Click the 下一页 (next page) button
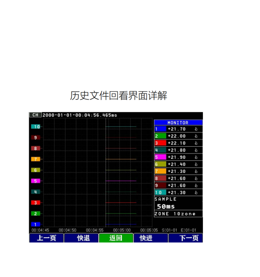This screenshot has width=260, height=277. point(185,238)
